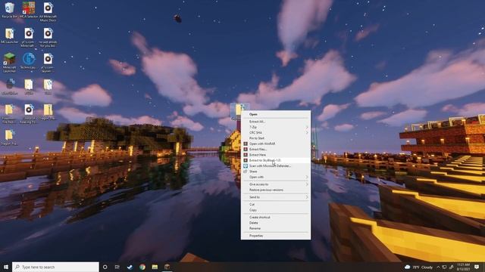The image size is (485, 272).
Task: Select the MCA Selector desktop shortcut
Action: pos(29,10)
